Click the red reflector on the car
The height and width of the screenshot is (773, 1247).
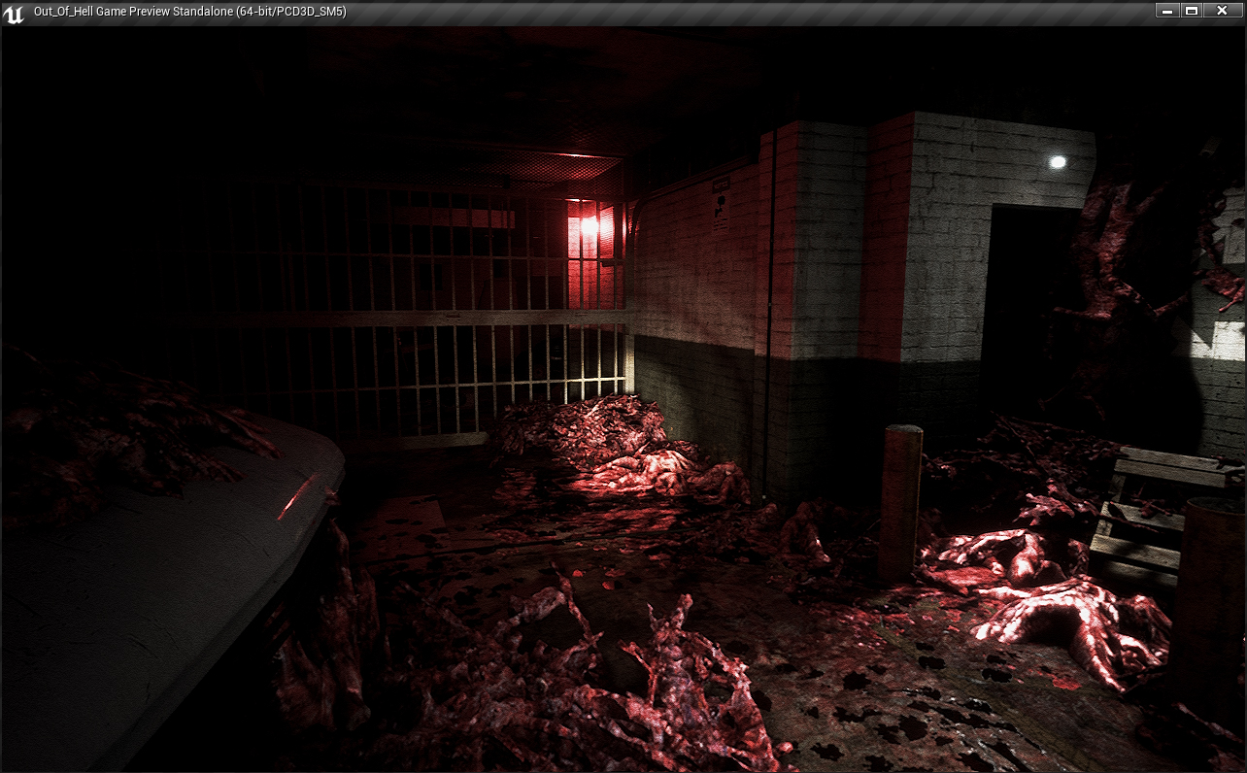(295, 498)
